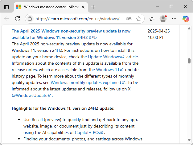
Task: Click the vertical scrollbar thumb
Action: point(189,61)
